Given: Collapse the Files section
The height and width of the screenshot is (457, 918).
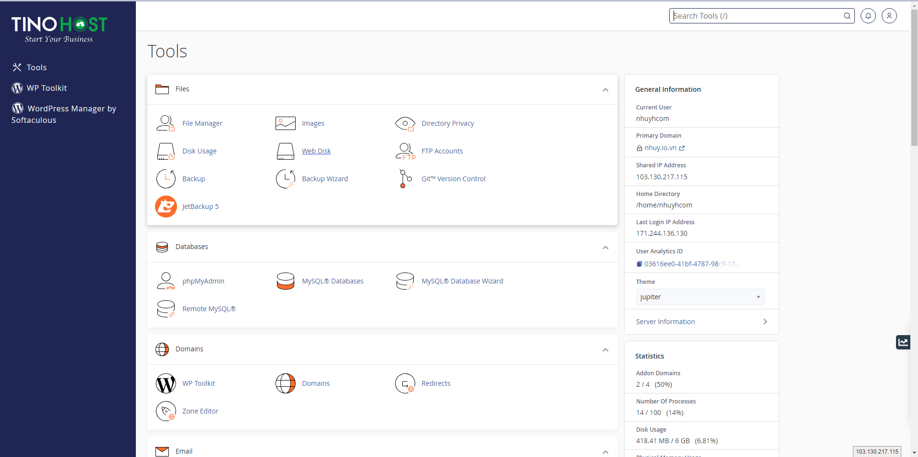Looking at the screenshot, I should point(605,89).
